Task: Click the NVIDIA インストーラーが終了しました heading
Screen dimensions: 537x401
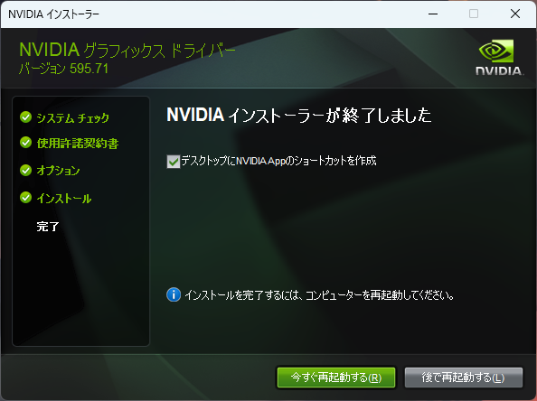Action: pos(299,115)
